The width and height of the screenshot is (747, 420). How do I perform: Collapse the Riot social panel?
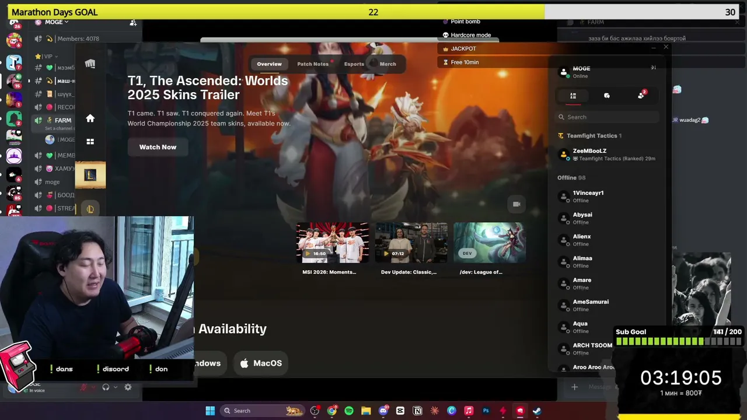pyautogui.click(x=654, y=68)
